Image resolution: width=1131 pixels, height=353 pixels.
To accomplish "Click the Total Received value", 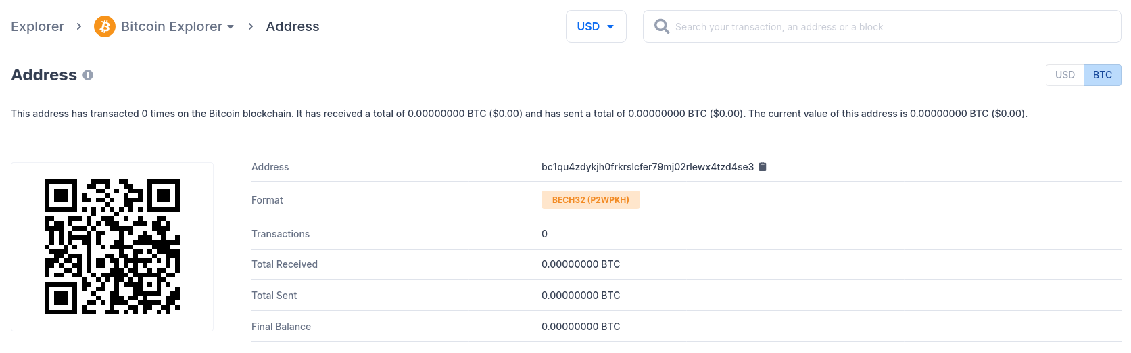I will point(581,264).
